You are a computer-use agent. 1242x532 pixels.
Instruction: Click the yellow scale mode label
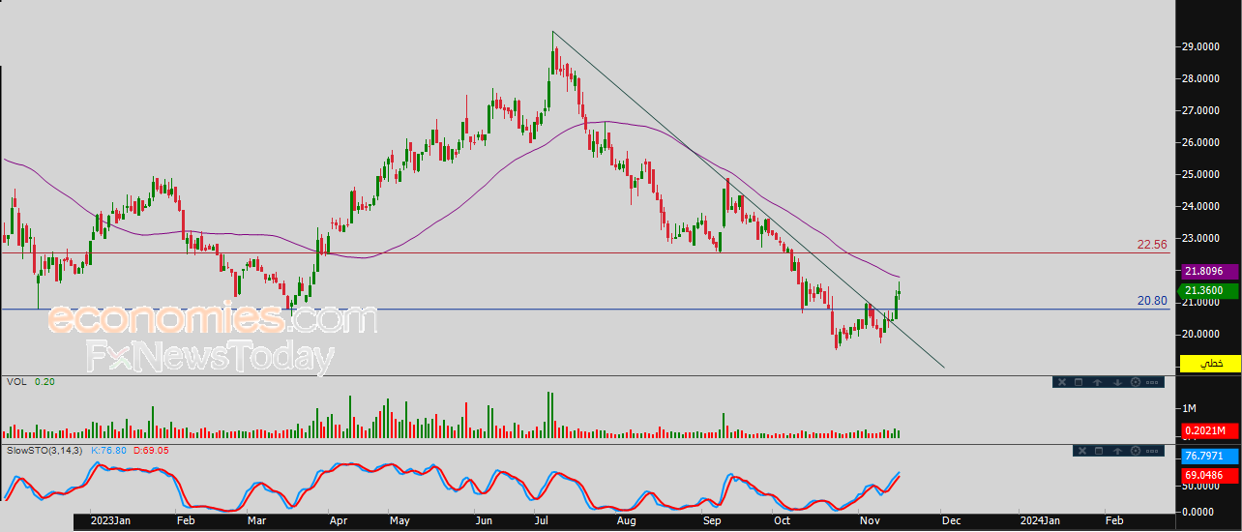point(1208,364)
